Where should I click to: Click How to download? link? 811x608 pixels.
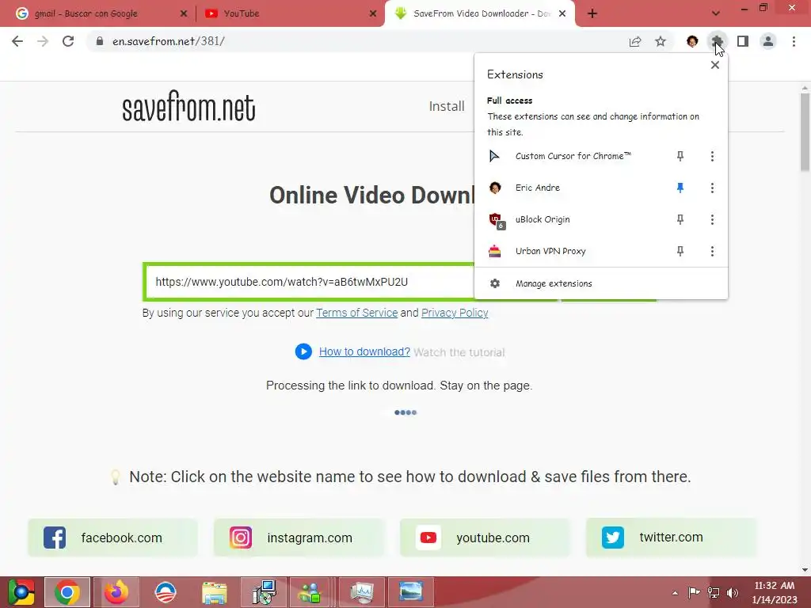[x=364, y=351]
